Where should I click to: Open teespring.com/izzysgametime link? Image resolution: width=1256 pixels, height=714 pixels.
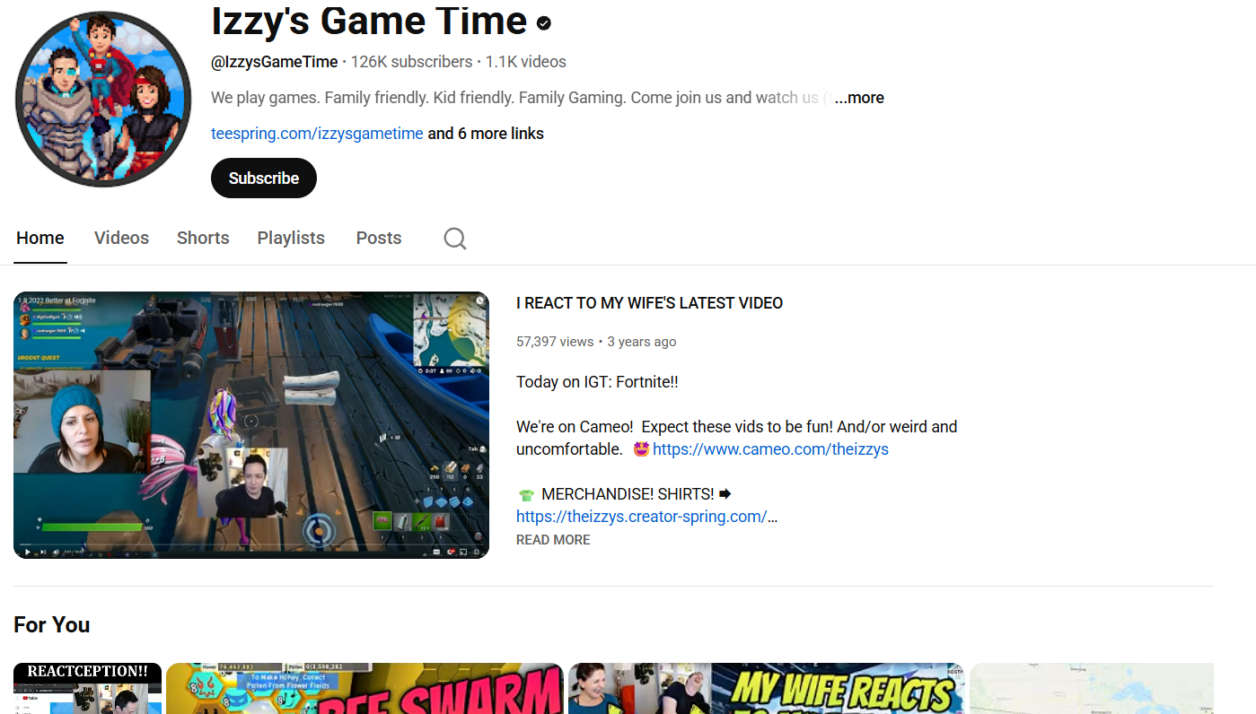coord(317,134)
